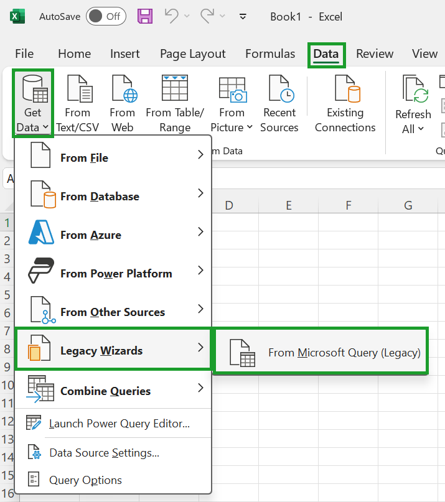This screenshot has height=502, width=445.
Task: Click the Get Data dropdown button
Action: [x=33, y=103]
